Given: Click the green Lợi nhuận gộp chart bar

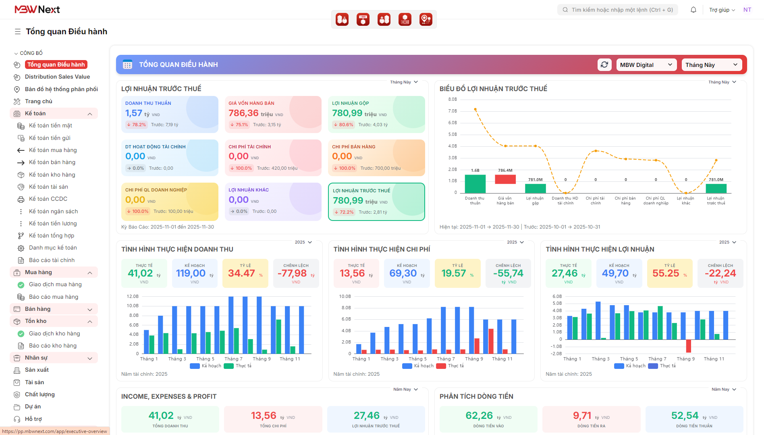Looking at the screenshot, I should click(535, 188).
